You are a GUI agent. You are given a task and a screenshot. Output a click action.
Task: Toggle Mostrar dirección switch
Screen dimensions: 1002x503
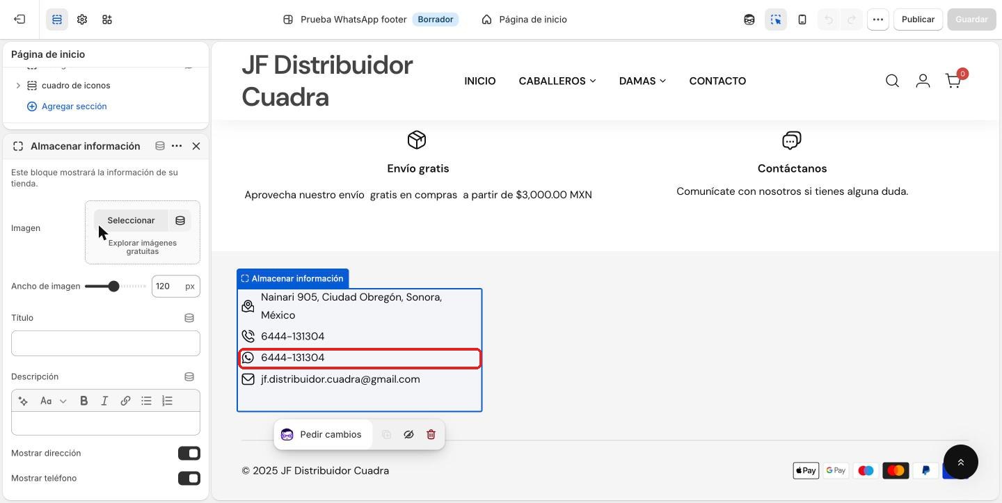click(x=189, y=454)
